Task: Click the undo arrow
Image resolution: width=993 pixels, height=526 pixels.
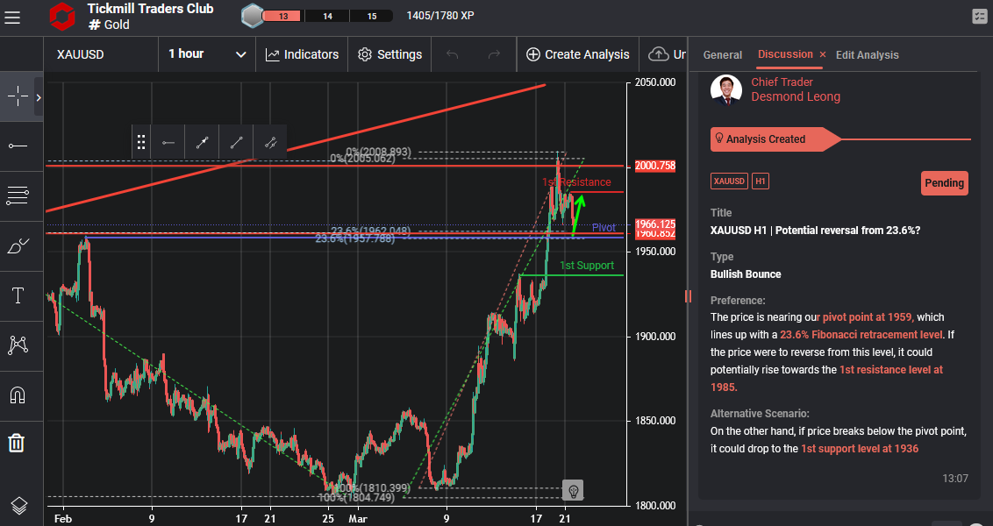Action: 452,54
